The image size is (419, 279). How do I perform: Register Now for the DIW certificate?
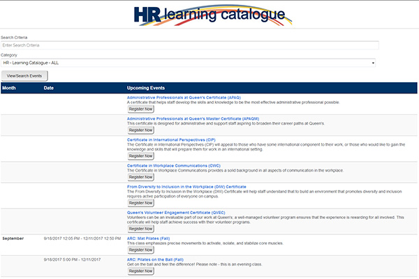click(140, 203)
